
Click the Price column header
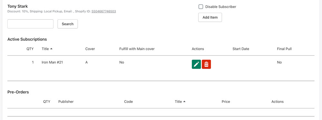(x=226, y=102)
